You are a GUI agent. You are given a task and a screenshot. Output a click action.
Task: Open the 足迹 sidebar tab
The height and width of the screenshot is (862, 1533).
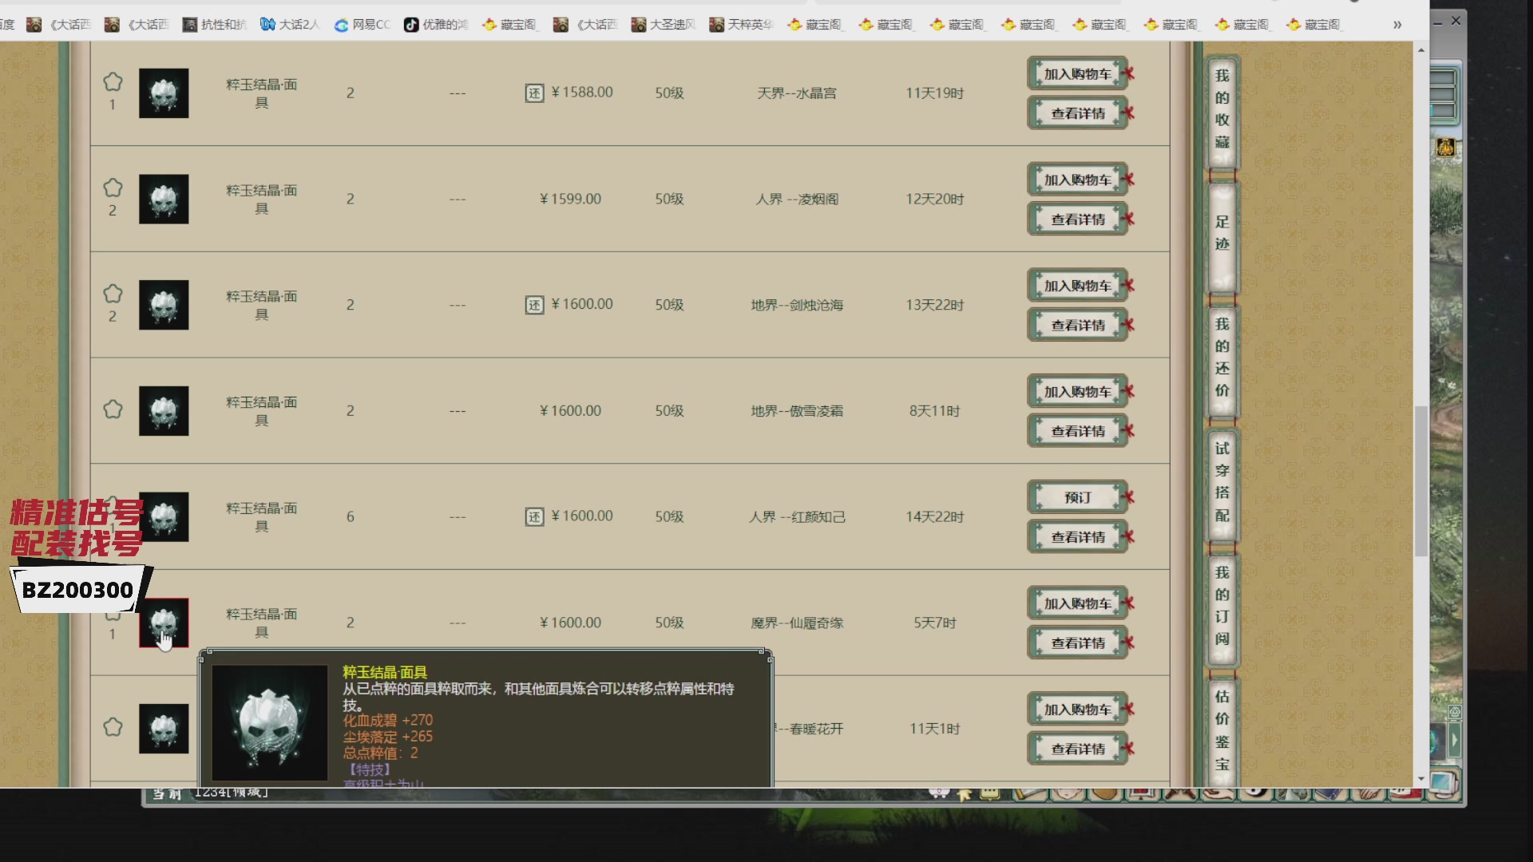pos(1222,233)
